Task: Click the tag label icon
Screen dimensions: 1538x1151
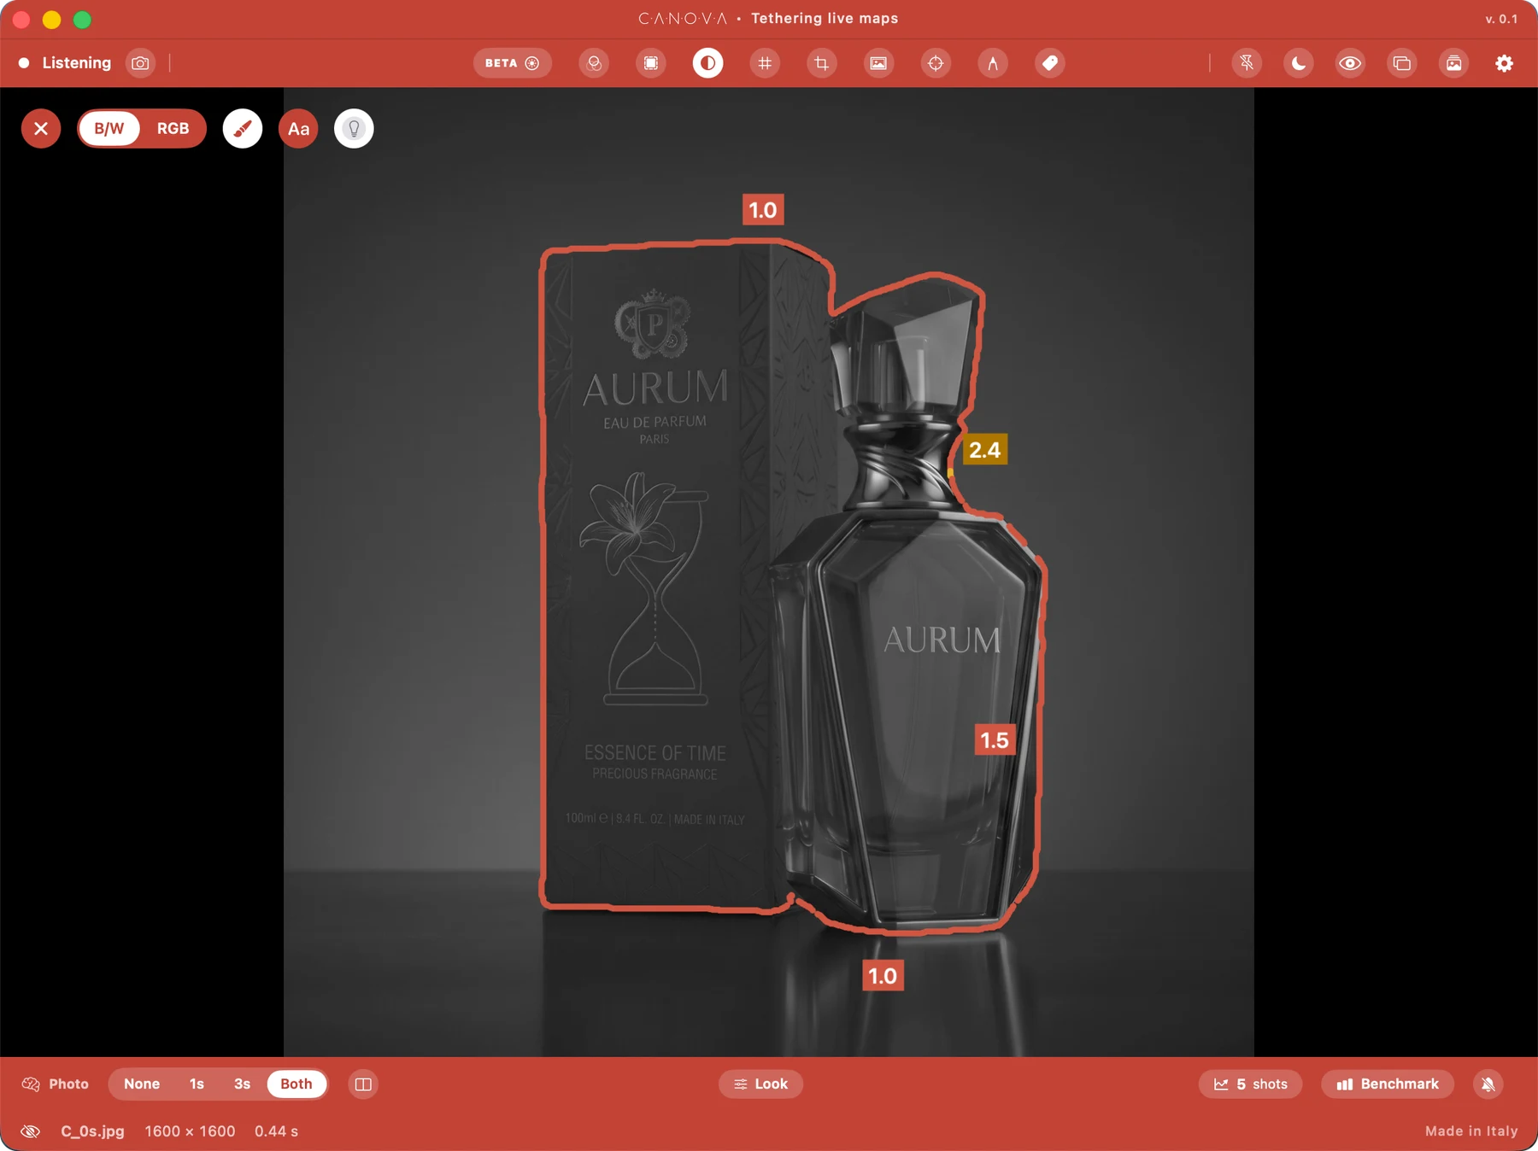Action: click(x=1050, y=63)
